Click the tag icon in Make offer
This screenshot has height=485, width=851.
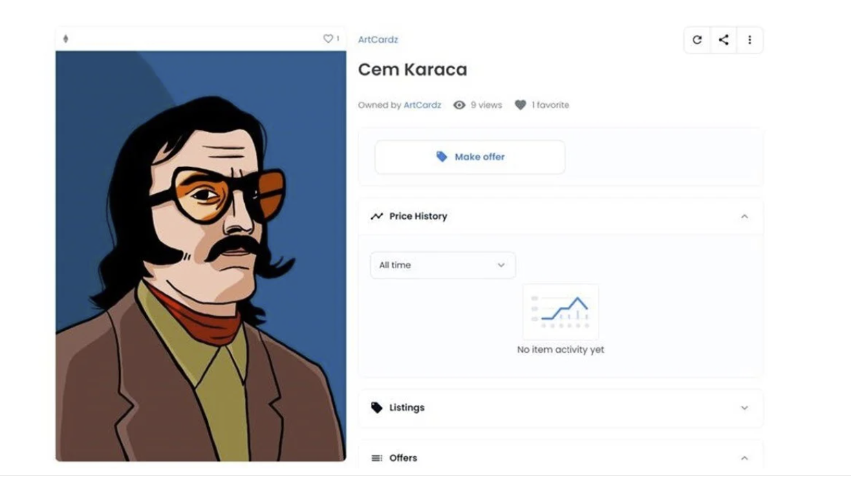442,157
